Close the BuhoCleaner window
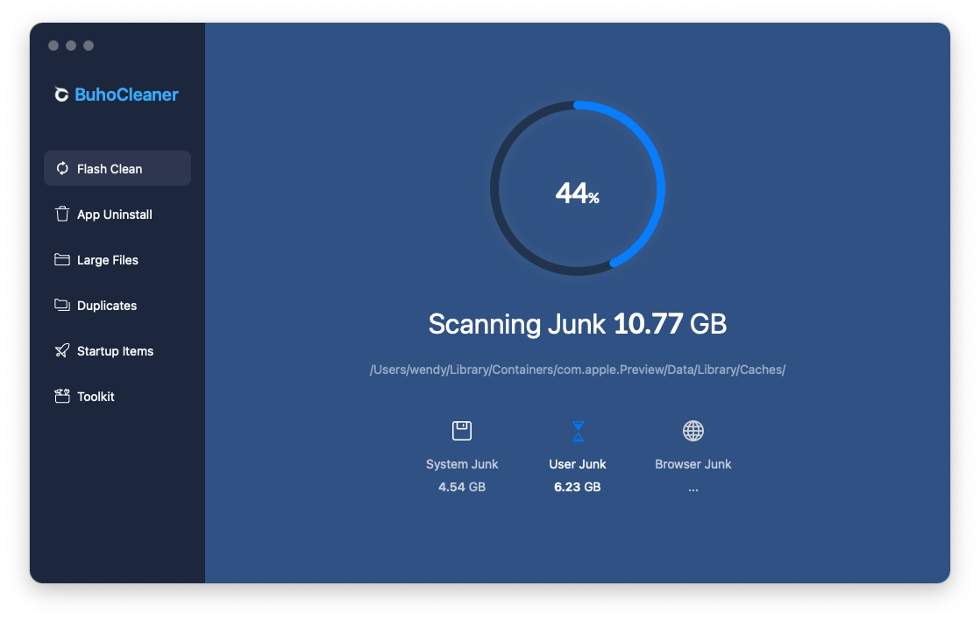The height and width of the screenshot is (620, 980). [53, 45]
